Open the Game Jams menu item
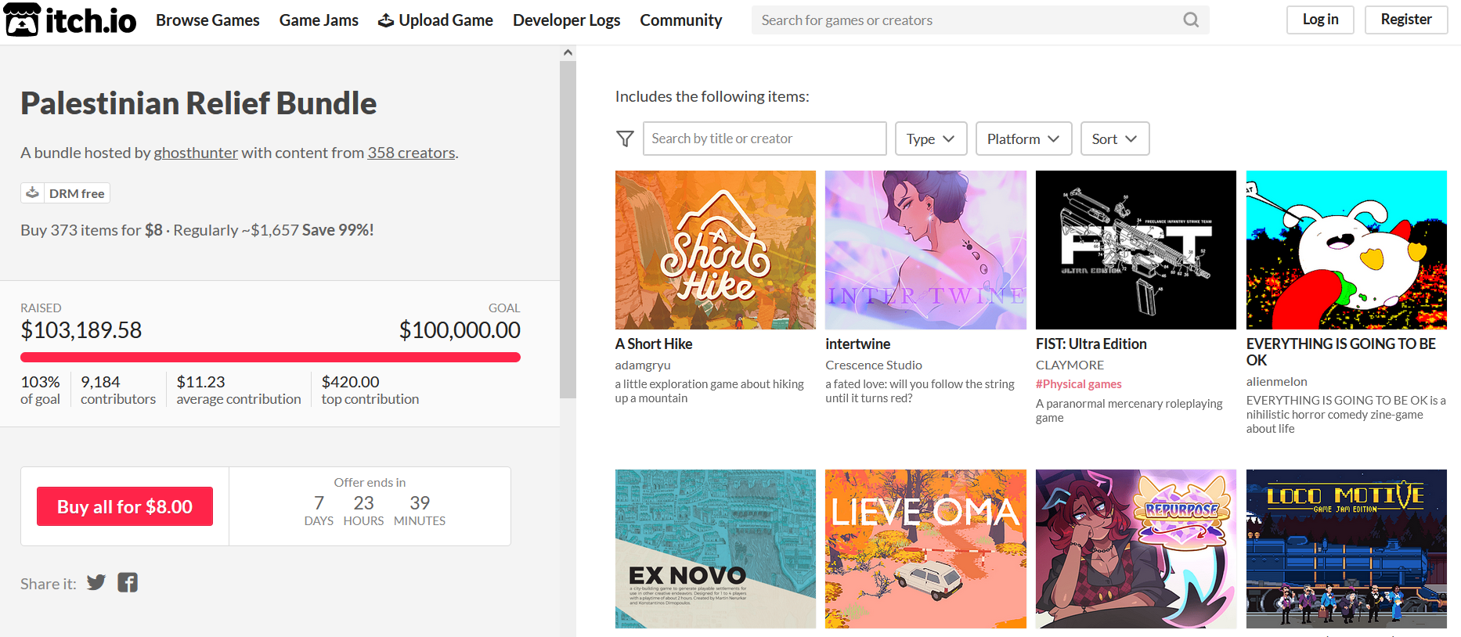1461x637 pixels. tap(319, 20)
